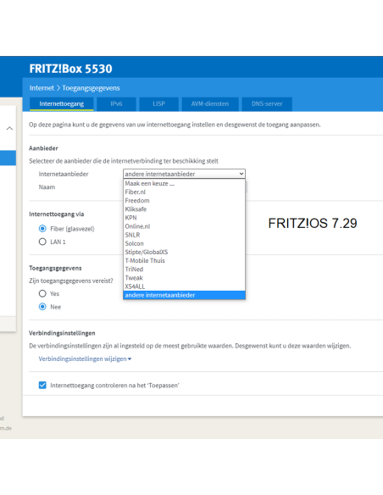The width and height of the screenshot is (383, 495).
Task: Click Toegangsgegevens in the breadcrumb
Action: [x=91, y=88]
